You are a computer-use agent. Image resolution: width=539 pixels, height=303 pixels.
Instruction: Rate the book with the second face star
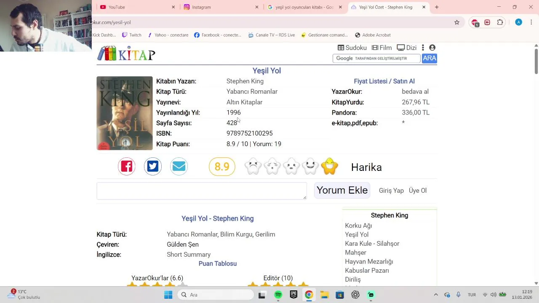pos(272,166)
